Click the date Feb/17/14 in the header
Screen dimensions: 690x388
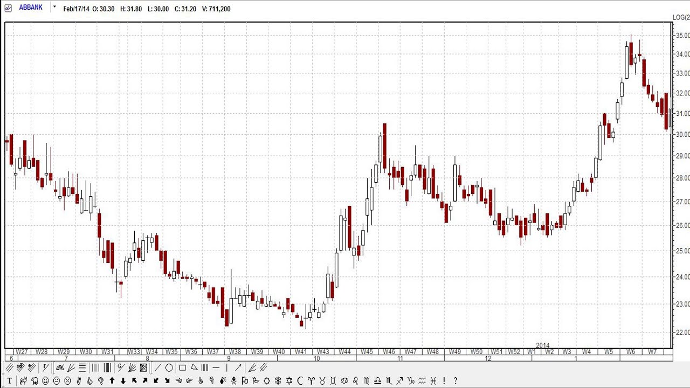coord(77,9)
